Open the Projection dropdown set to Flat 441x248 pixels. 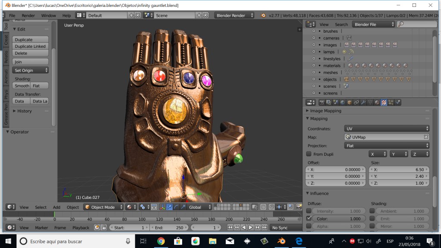tap(385, 145)
